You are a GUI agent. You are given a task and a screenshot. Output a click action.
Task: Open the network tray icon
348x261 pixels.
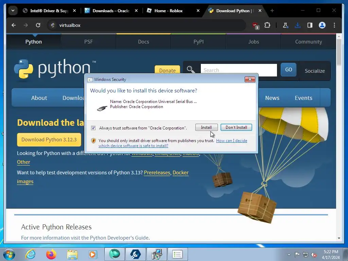pos(306,255)
